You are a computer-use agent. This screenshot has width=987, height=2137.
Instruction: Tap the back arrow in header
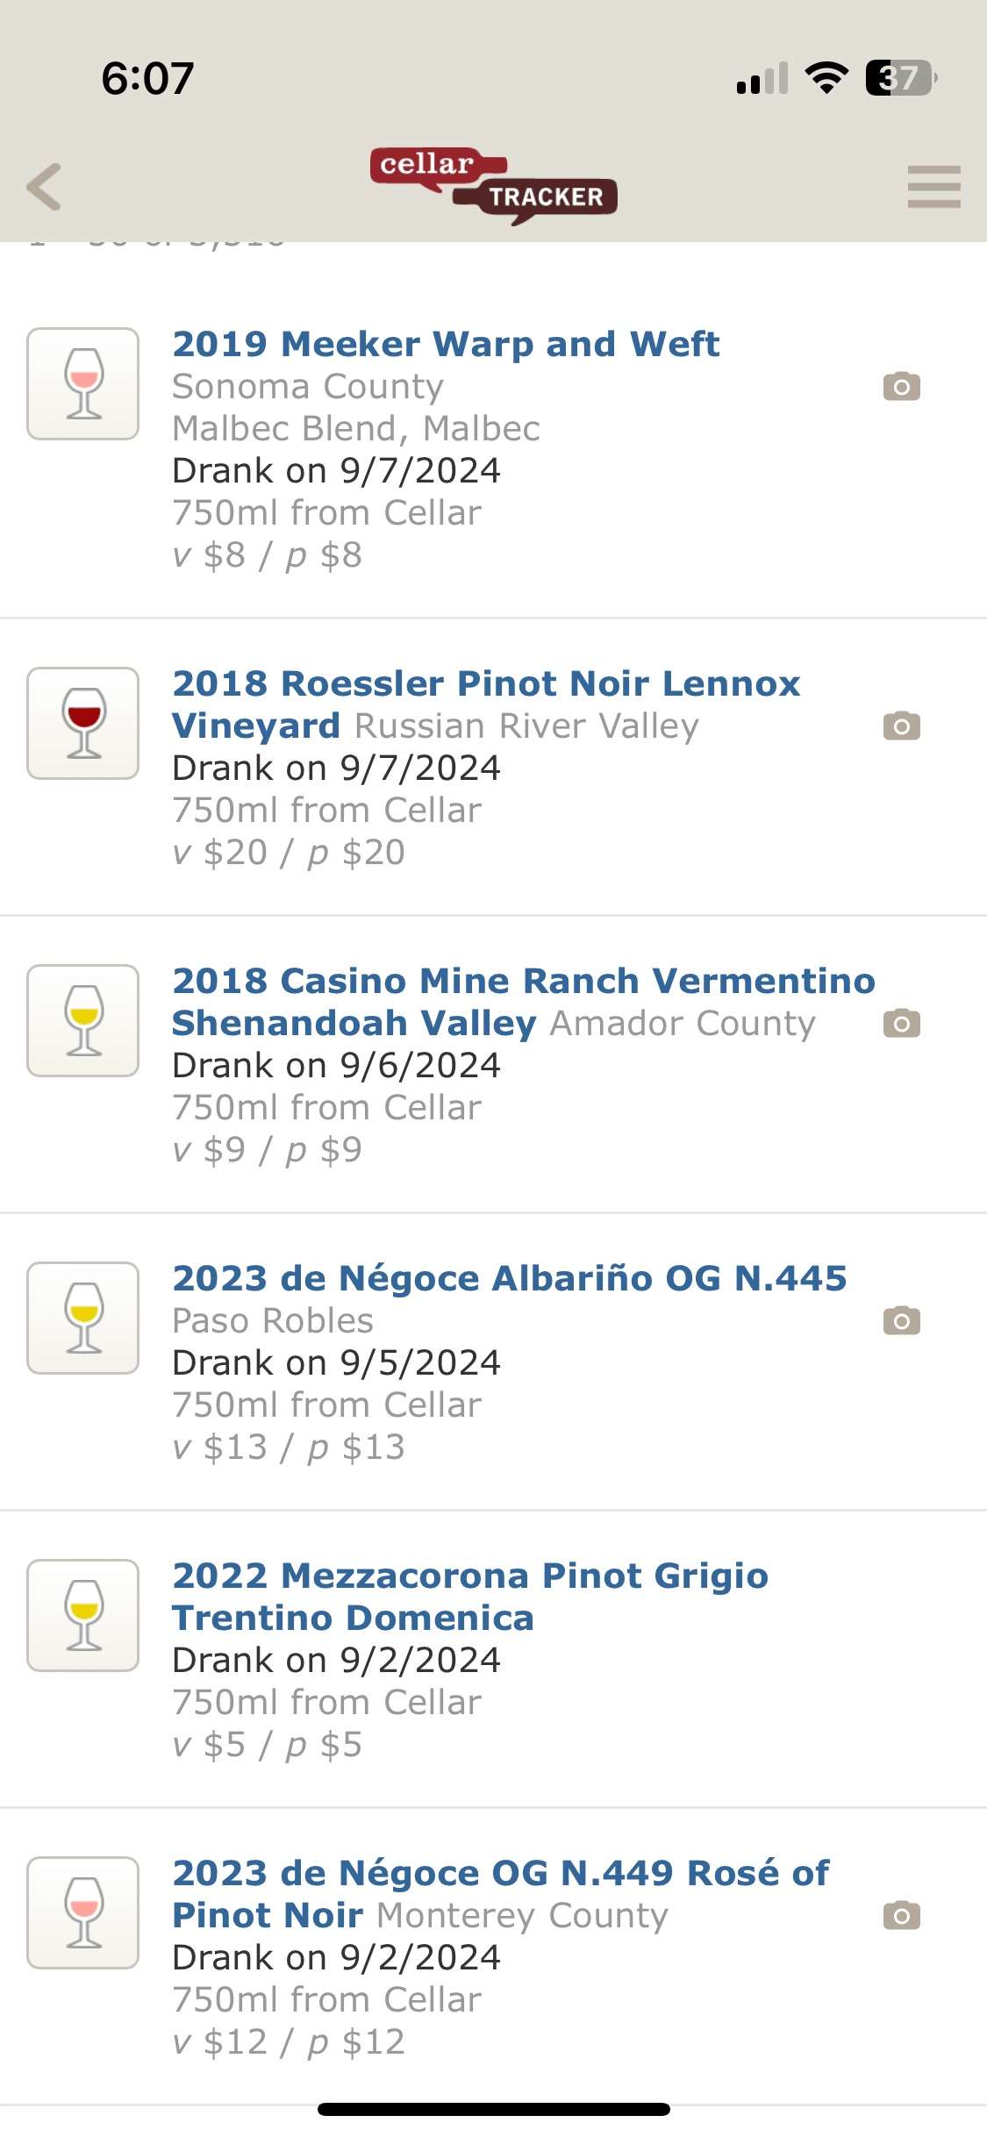pos(45,187)
